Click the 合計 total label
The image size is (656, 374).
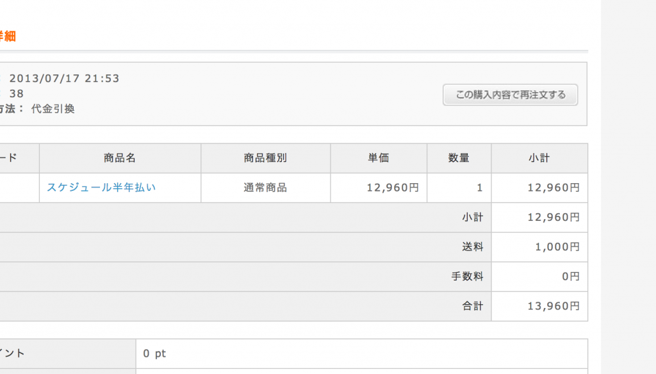coord(472,306)
